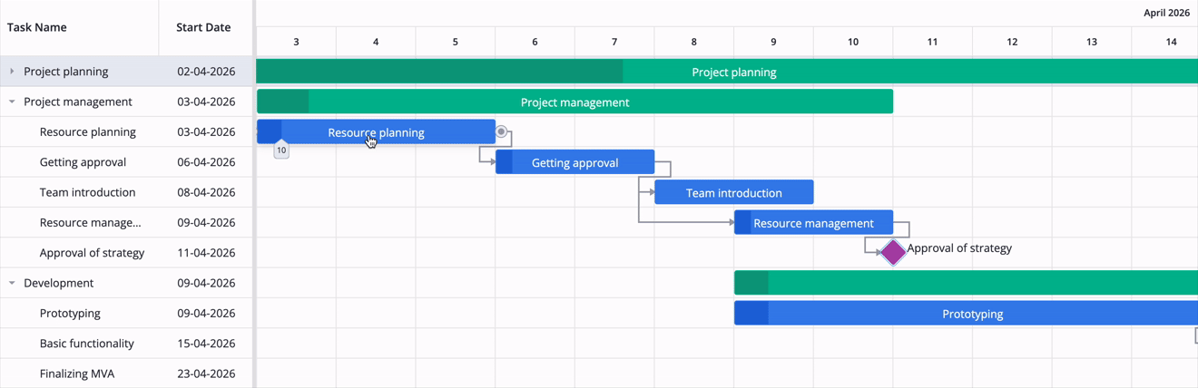
Task: Click the Project planning summary bar
Action: coord(727,72)
